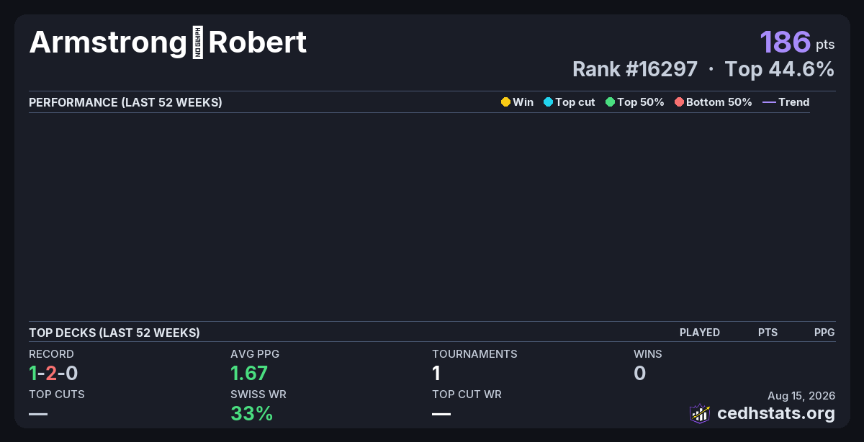This screenshot has height=442, width=864.
Task: Click the green Top 50% legend dot
Action: click(610, 102)
